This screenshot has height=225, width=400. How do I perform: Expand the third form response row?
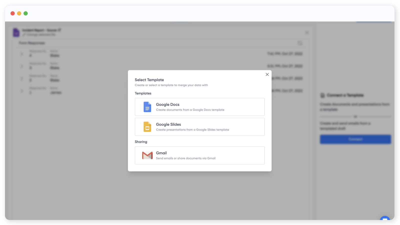click(x=22, y=78)
